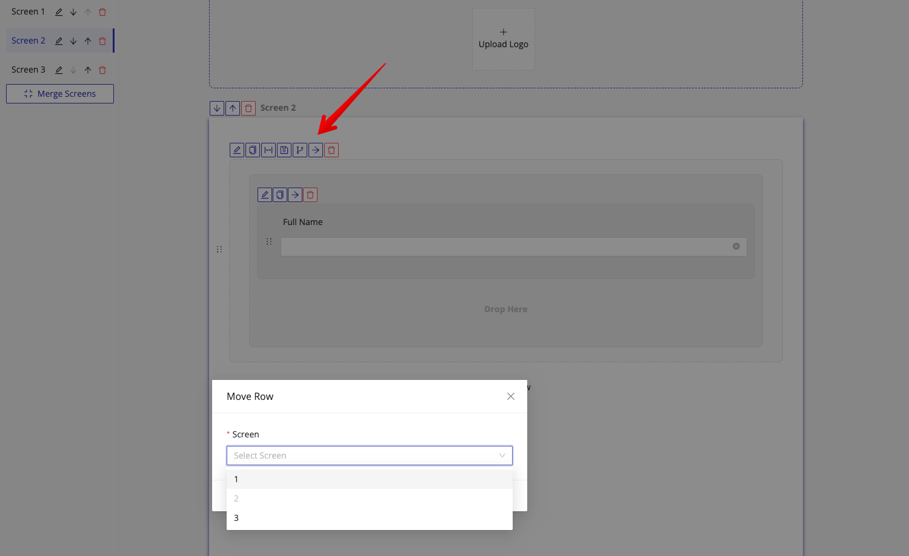
Task: Close the Move Row dialog
Action: click(x=511, y=396)
